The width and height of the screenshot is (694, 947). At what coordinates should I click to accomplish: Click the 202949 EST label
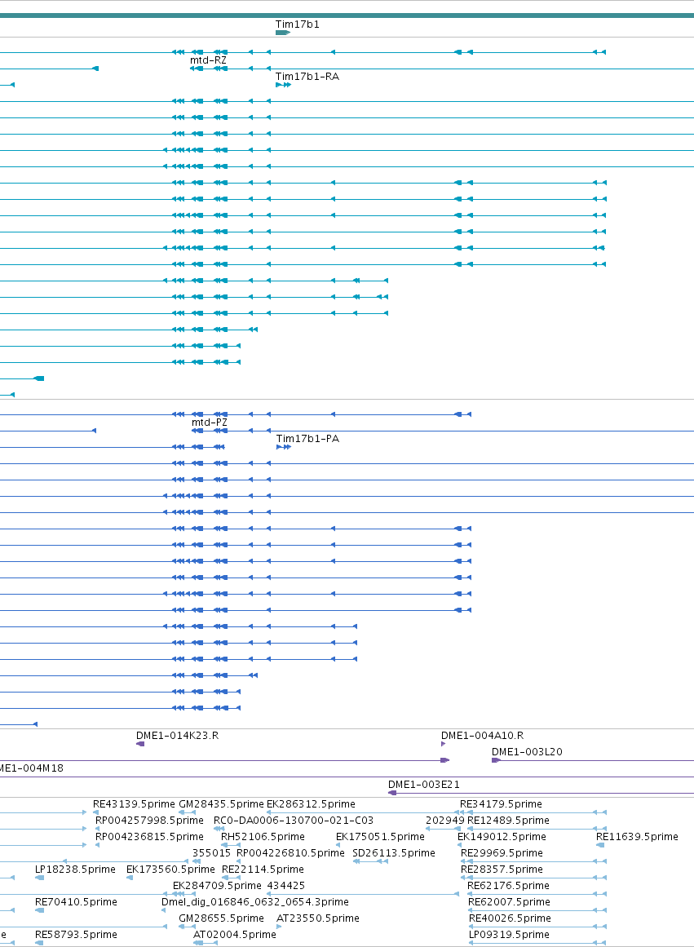pos(445,821)
